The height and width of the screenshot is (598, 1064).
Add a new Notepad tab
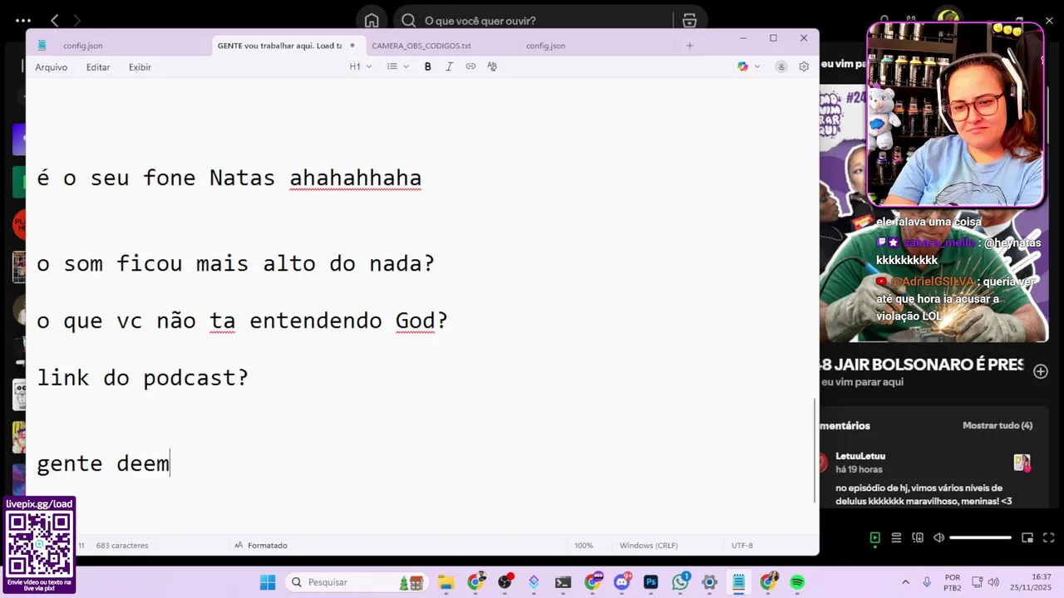(x=689, y=46)
